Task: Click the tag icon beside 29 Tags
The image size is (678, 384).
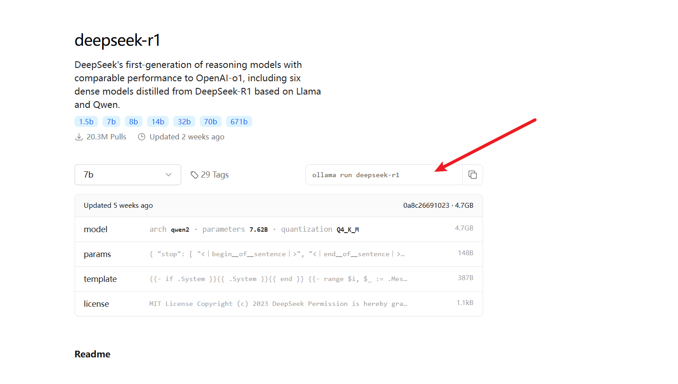Action: pos(194,175)
